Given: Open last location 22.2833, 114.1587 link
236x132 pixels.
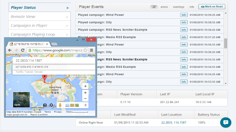Looking at the screenshot, I should (174, 122).
